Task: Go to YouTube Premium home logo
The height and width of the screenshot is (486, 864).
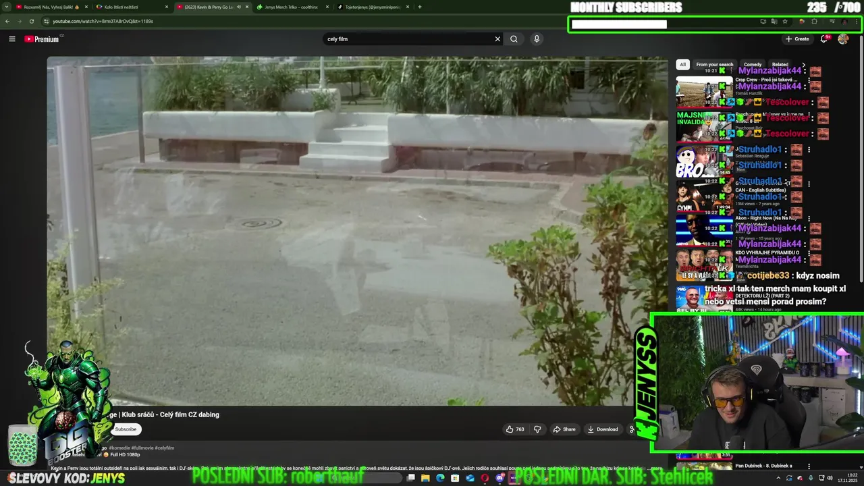Action: click(43, 39)
